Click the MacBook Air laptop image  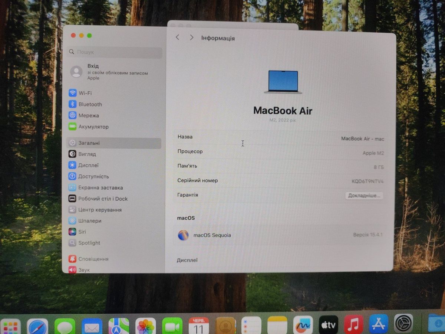click(x=283, y=82)
